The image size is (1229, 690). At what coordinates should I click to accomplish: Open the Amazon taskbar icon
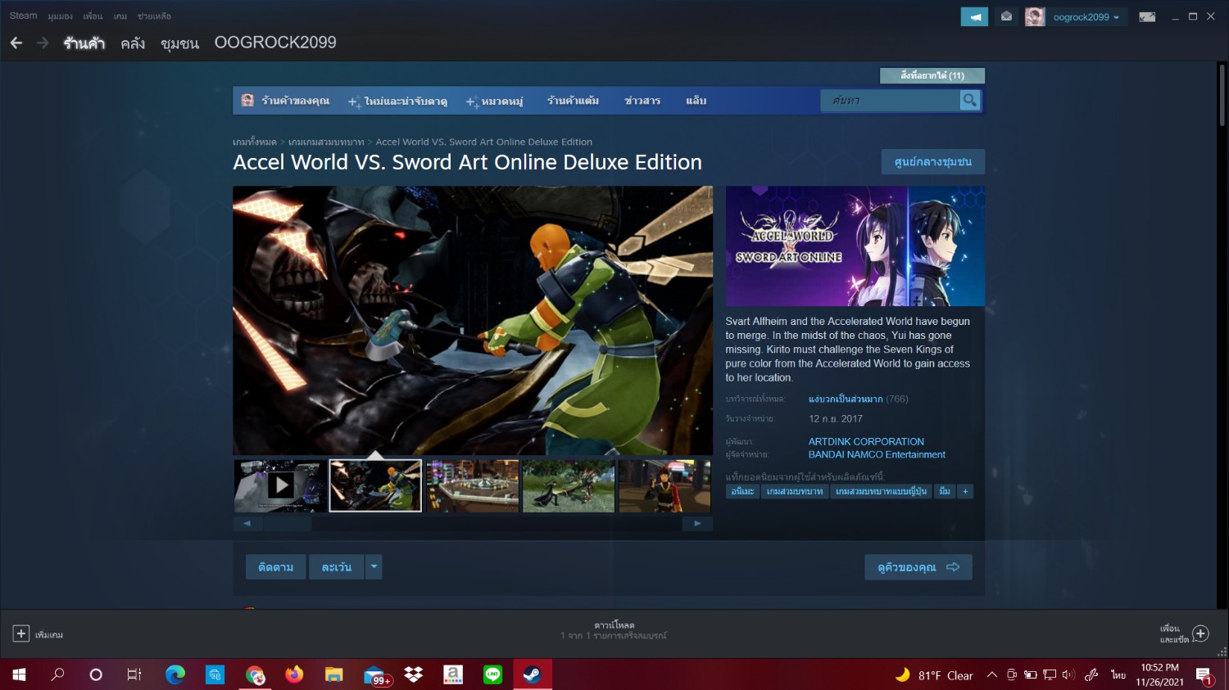pyautogui.click(x=453, y=674)
